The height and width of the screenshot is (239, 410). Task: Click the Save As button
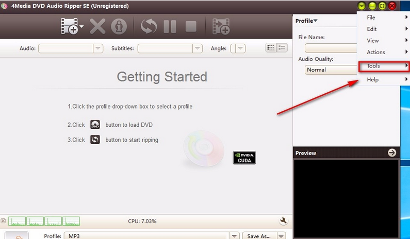coord(259,236)
